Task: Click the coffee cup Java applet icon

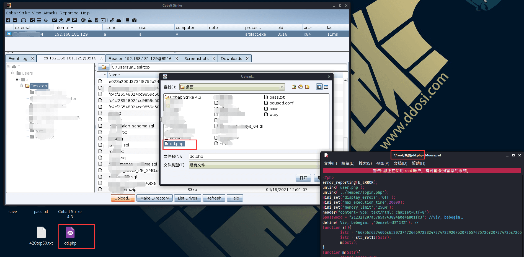Action: coord(90,20)
